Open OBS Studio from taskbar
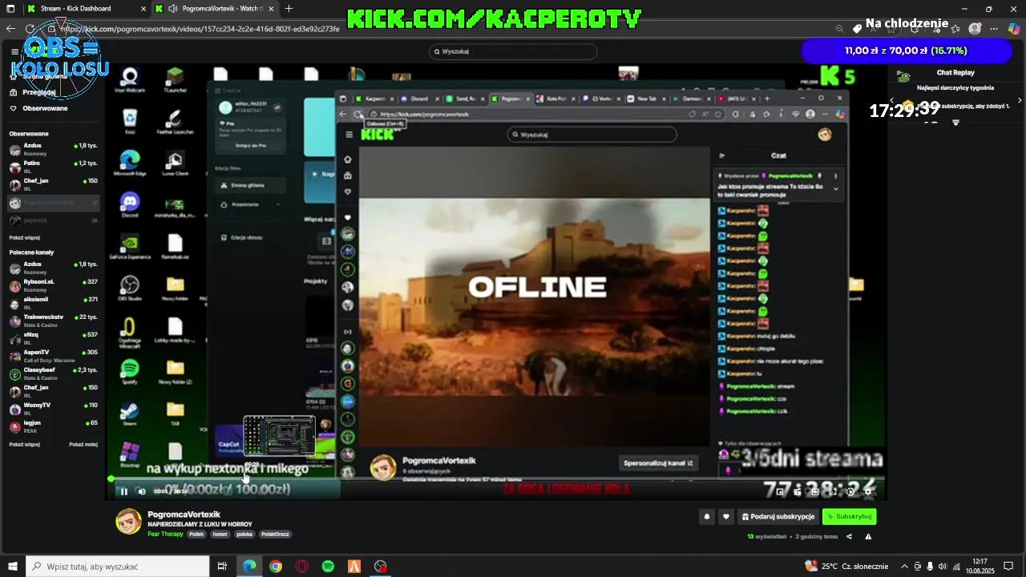Screen dimensions: 1026x577 pyautogui.click(x=380, y=567)
